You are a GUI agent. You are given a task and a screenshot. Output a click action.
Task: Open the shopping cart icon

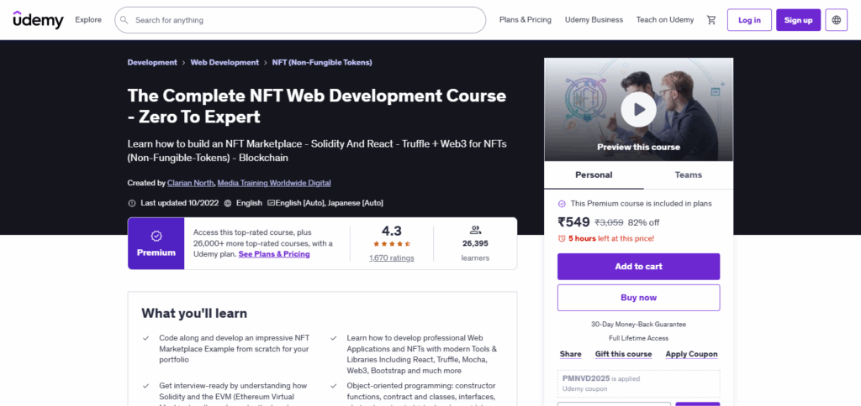(711, 20)
